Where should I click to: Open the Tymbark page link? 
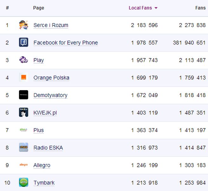pyautogui.click(x=44, y=183)
